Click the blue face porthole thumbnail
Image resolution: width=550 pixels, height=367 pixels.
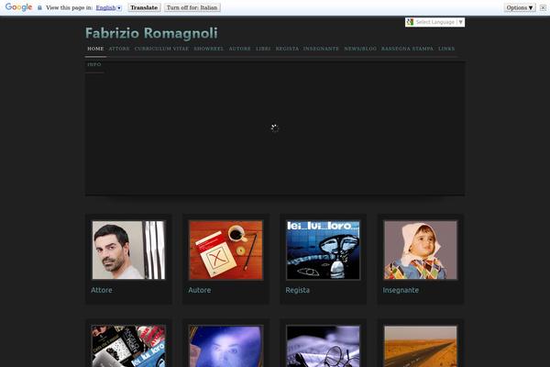(225, 346)
